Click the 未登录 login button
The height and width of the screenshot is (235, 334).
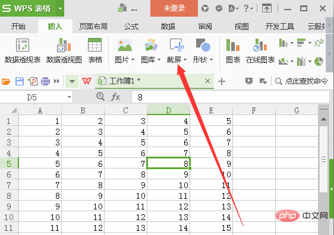174,8
